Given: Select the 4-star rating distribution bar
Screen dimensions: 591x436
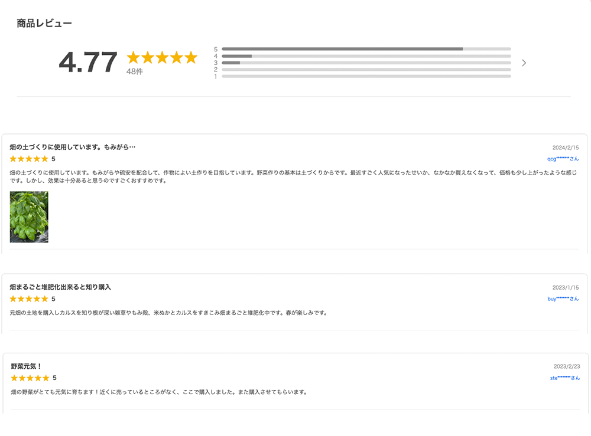Looking at the screenshot, I should [366, 56].
